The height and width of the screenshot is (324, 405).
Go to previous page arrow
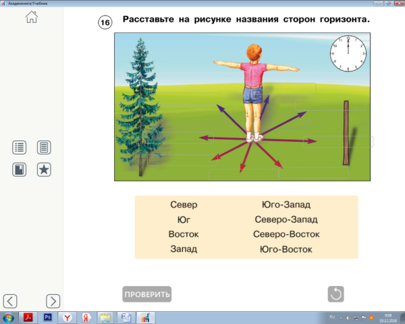10,301
